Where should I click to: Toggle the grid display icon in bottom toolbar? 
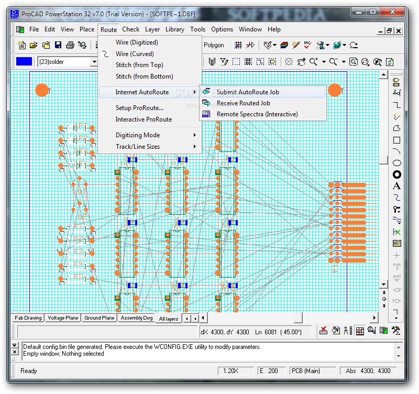(x=360, y=331)
